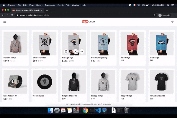The height and width of the screenshot is (118, 177).
Task: Select the Woocommerce CRUD browser tab
Action: coord(27,10)
